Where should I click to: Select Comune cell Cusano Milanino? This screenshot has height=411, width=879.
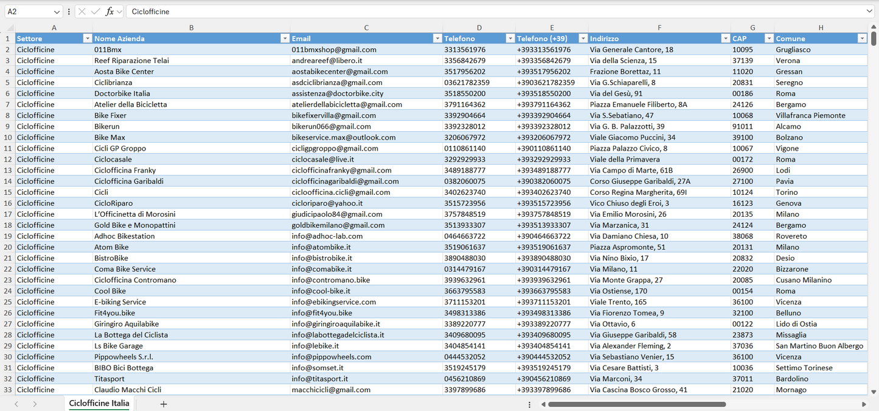821,280
